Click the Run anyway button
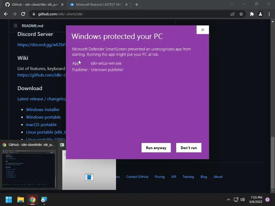The height and width of the screenshot is (206, 275). click(x=156, y=148)
